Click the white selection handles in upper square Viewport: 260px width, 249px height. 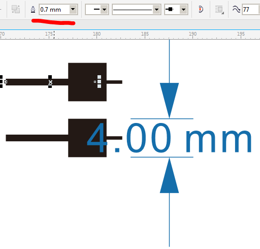point(99,82)
